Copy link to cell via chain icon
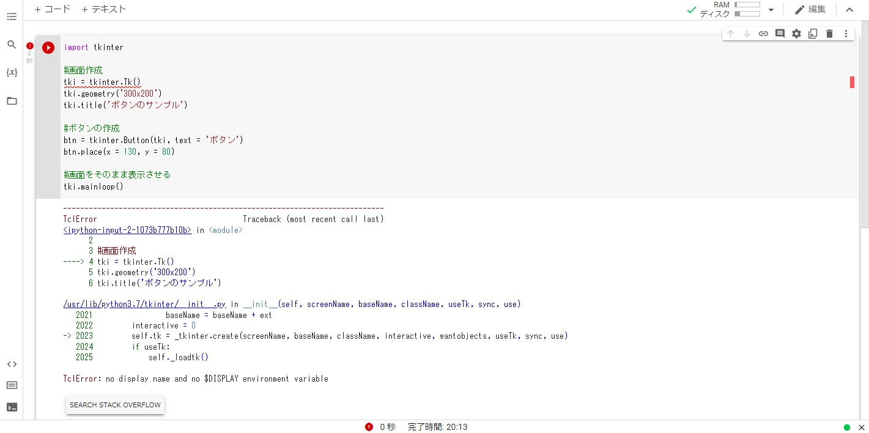The image size is (869, 433). tap(763, 34)
